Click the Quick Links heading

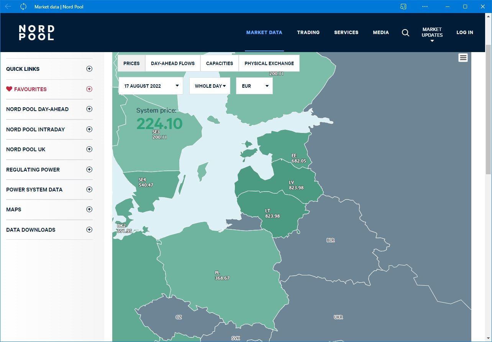[23, 69]
